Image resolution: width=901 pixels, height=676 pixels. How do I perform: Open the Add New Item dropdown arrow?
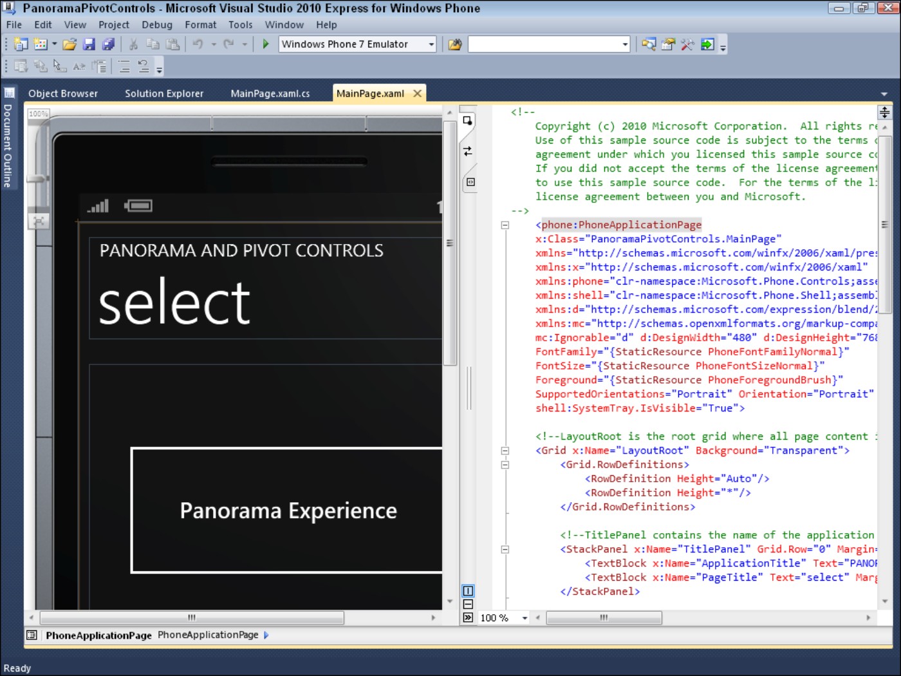point(54,44)
